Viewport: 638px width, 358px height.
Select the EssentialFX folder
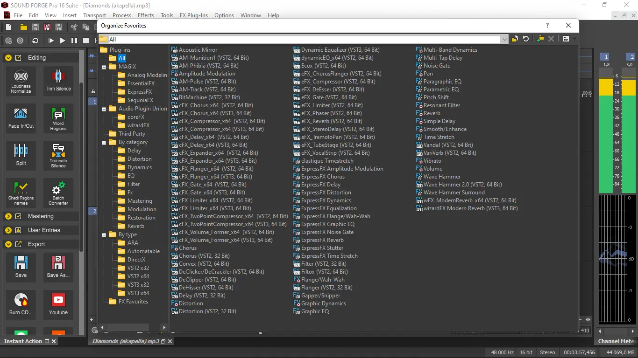pyautogui.click(x=136, y=83)
